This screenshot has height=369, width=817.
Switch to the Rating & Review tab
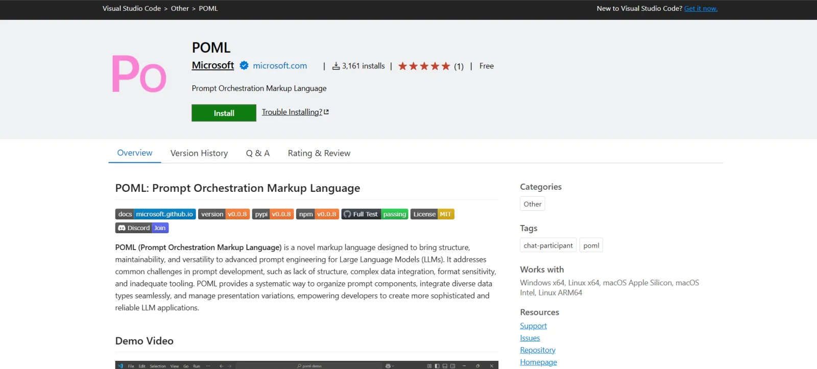click(319, 153)
